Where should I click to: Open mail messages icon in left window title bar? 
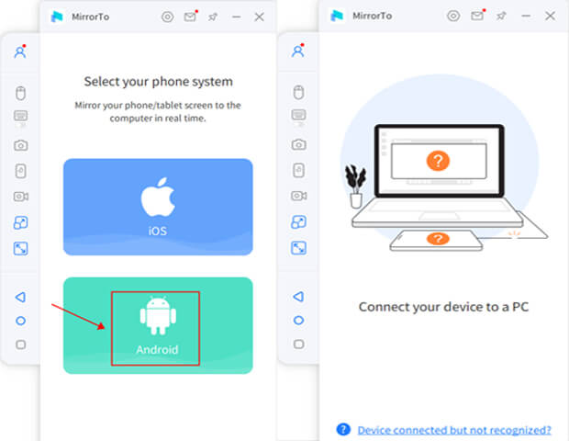click(x=191, y=17)
